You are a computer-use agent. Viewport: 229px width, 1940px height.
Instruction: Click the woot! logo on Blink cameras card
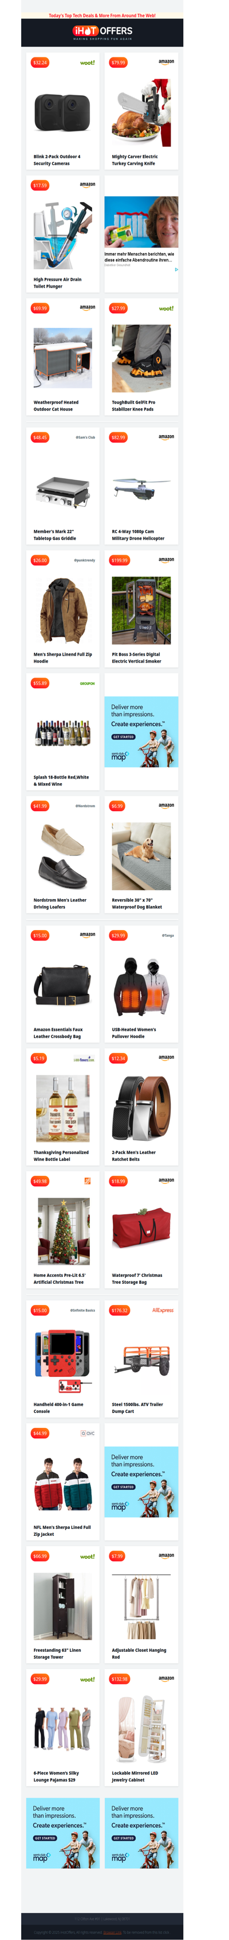pos(87,63)
